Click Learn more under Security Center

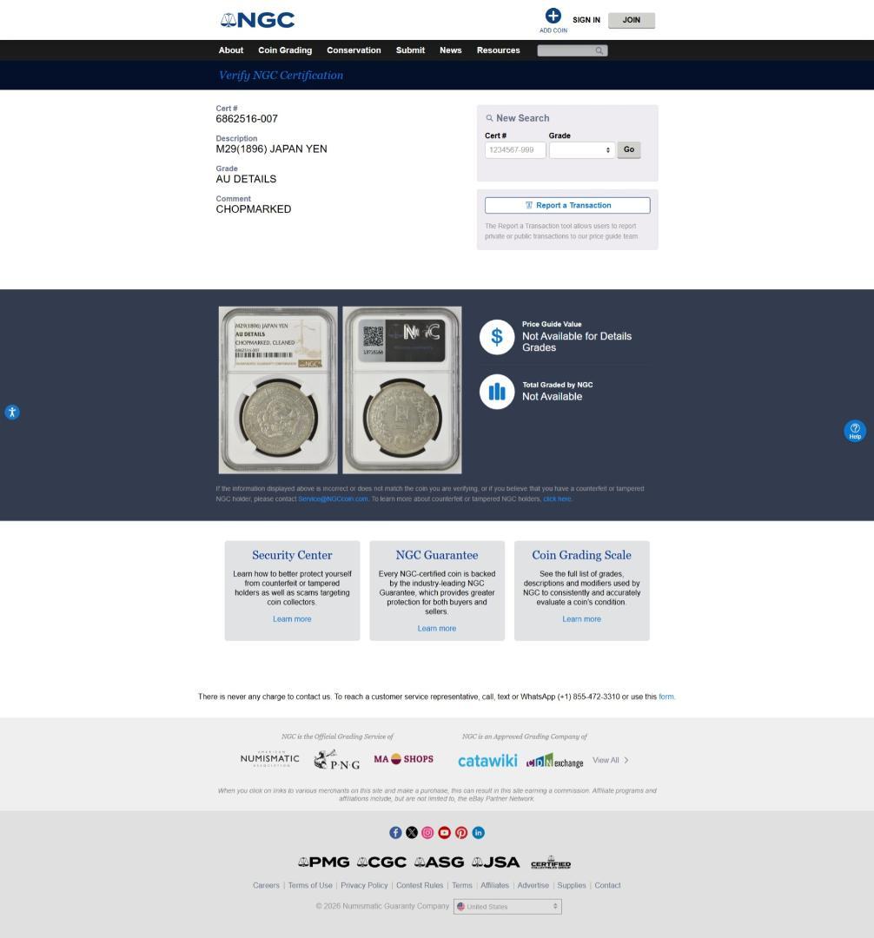(292, 619)
